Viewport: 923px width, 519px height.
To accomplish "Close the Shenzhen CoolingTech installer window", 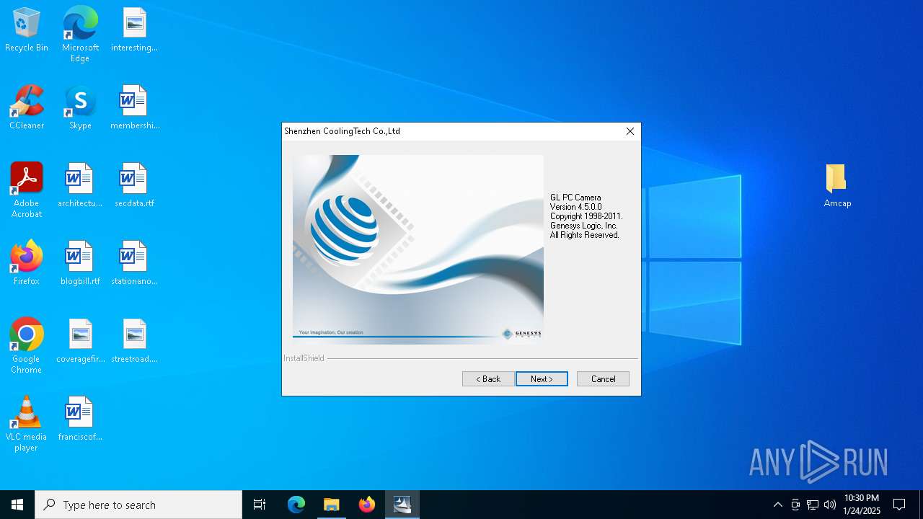I will pyautogui.click(x=630, y=131).
